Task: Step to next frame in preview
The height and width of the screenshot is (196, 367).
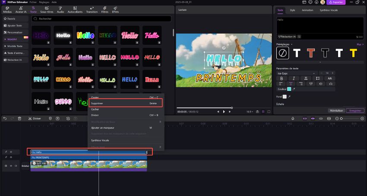Action: tap(230, 112)
